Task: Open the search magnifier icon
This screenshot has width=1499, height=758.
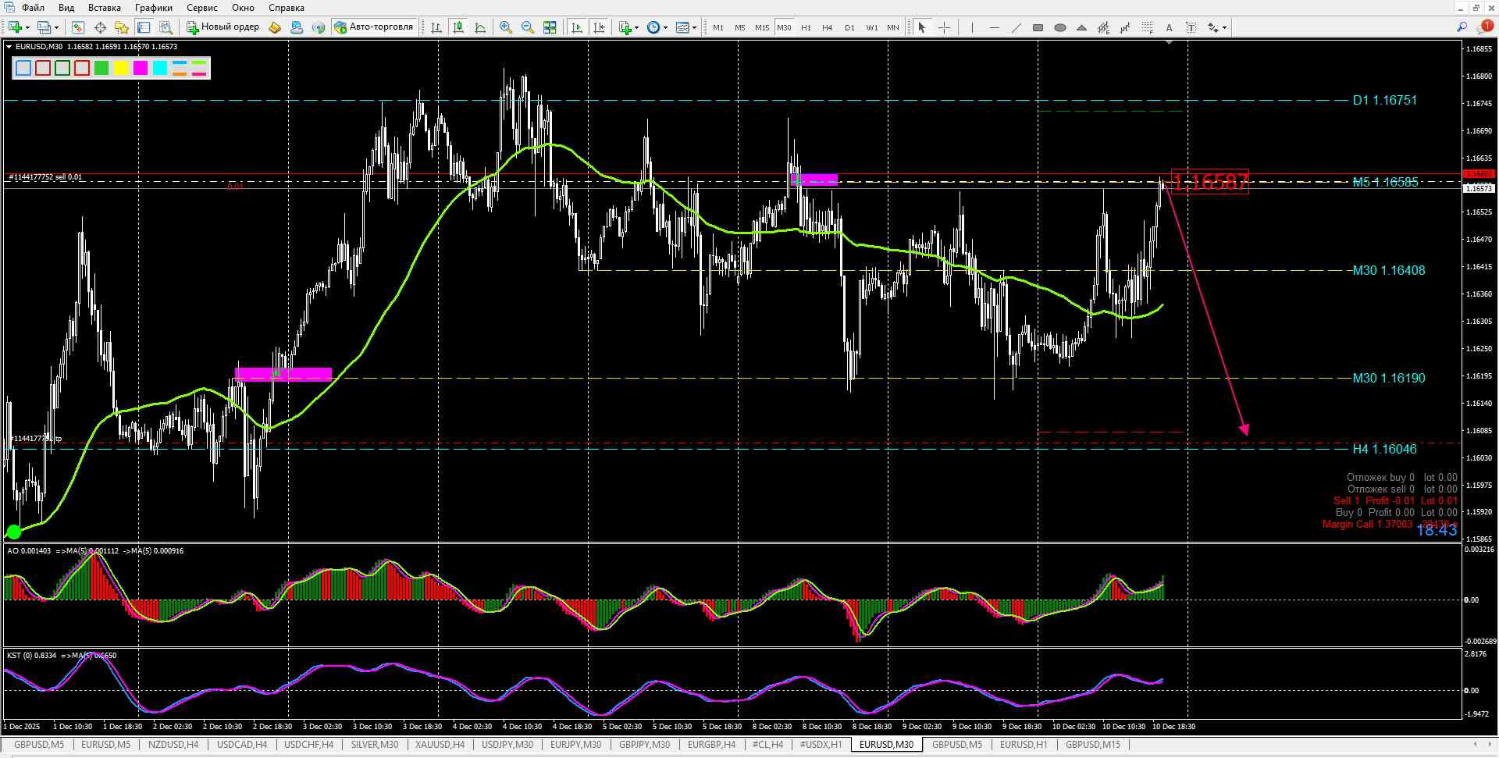Action: pos(1462,27)
